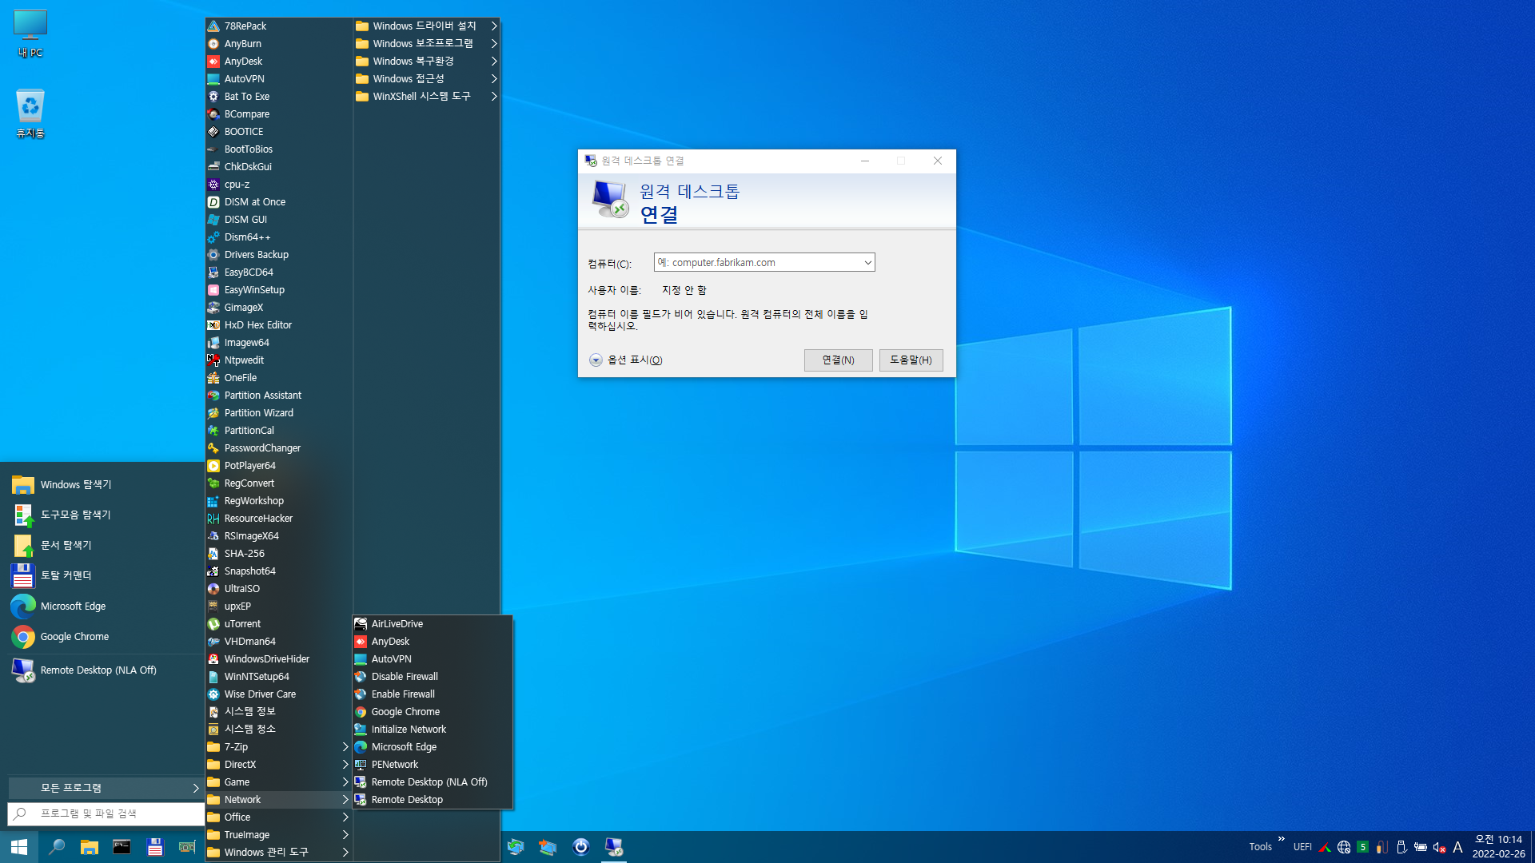The width and height of the screenshot is (1535, 863).
Task: Open Google Chrome in Network submenu
Action: click(432, 712)
